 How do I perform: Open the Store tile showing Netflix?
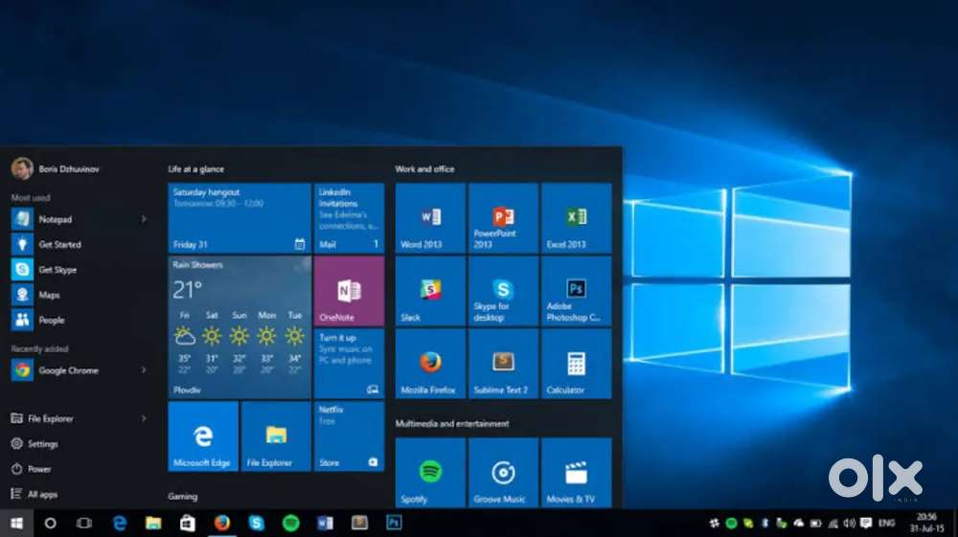tap(349, 436)
